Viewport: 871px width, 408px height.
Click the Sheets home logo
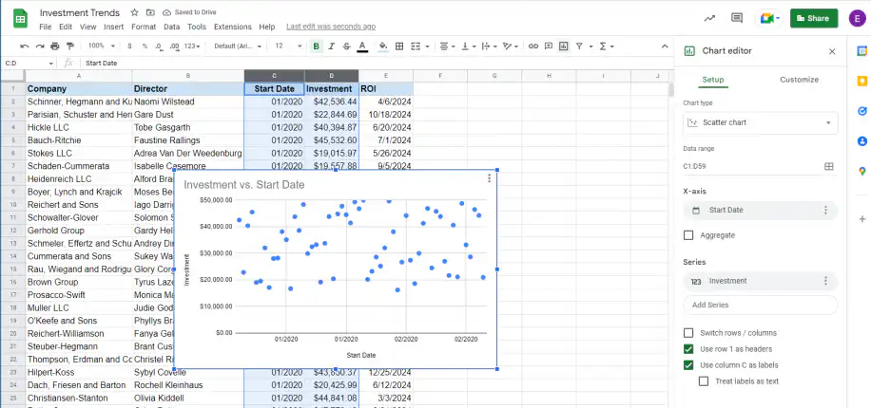(x=21, y=18)
